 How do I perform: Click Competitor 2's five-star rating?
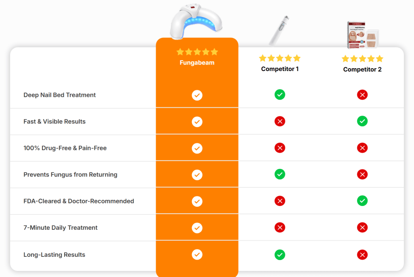[362, 59]
